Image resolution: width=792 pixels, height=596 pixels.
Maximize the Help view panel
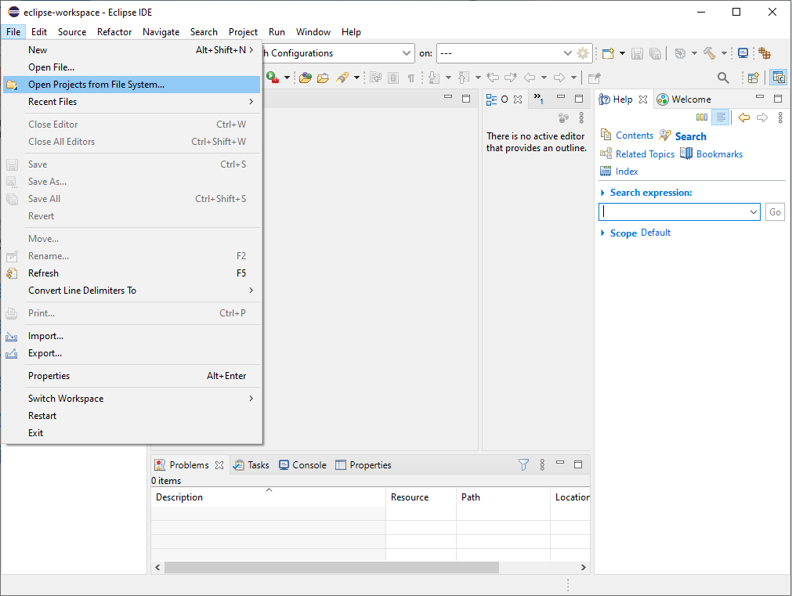click(778, 99)
